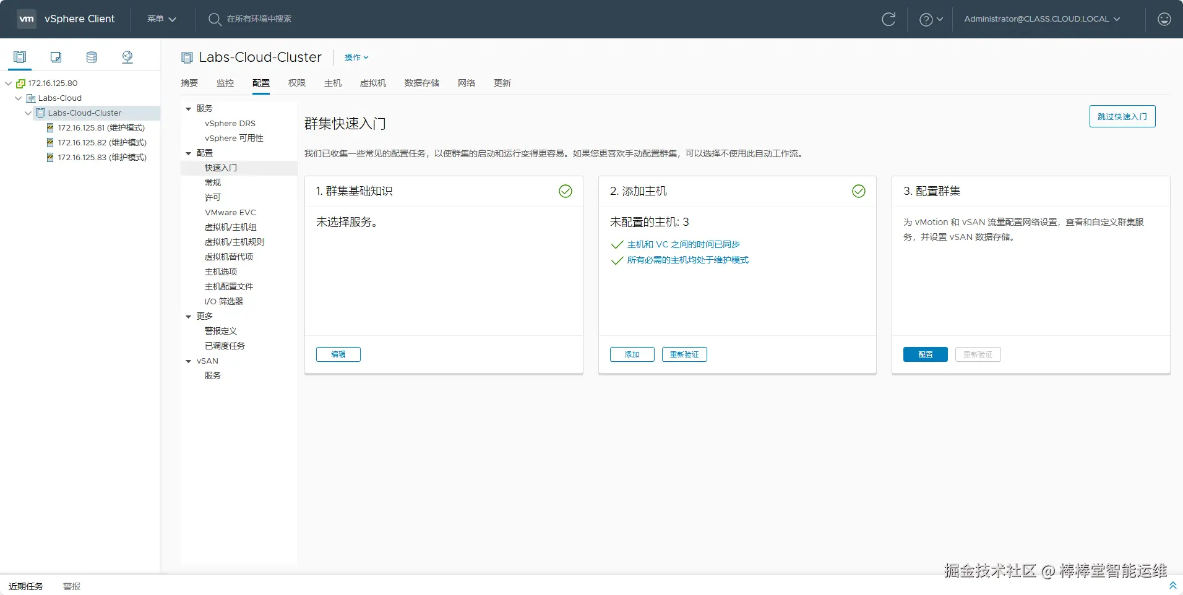Click 编辑 on cluster basics card
Screen dimensions: 1183x595
(338, 354)
